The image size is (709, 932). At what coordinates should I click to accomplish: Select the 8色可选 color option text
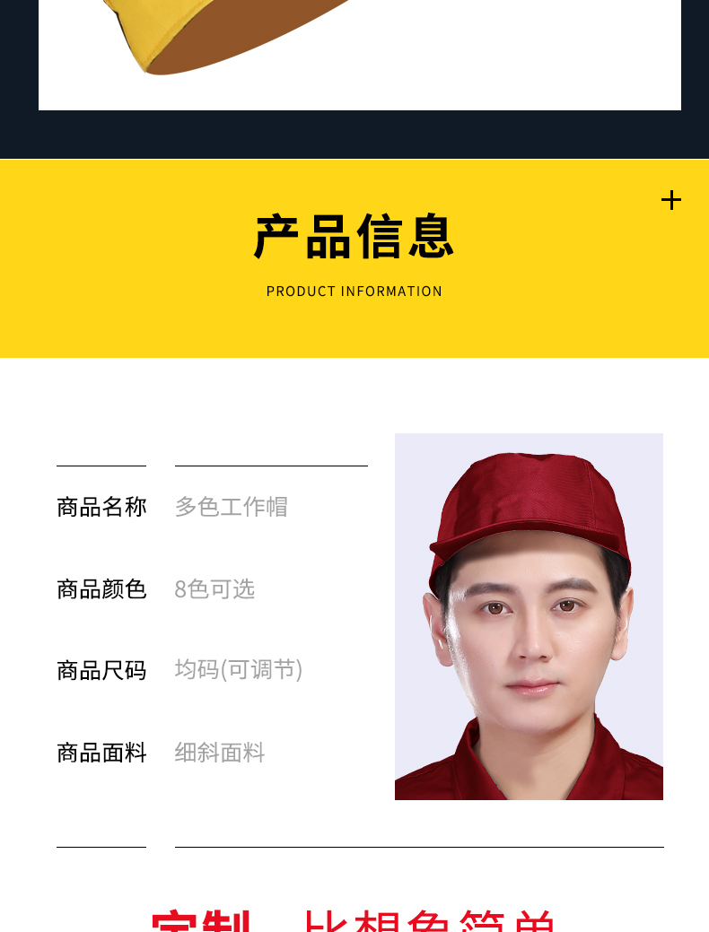pyautogui.click(x=214, y=589)
